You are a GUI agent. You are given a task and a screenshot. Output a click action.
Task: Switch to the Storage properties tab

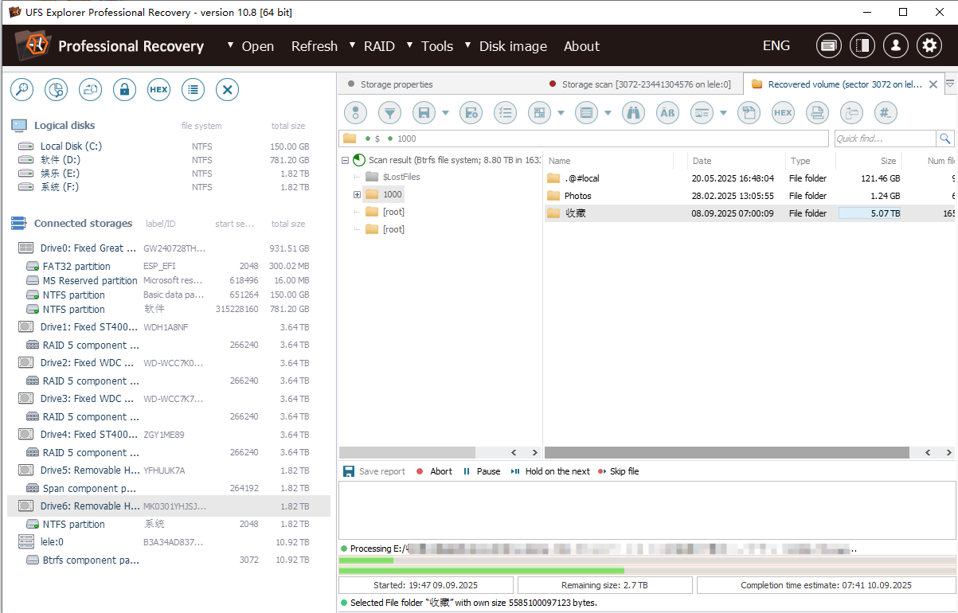point(396,84)
